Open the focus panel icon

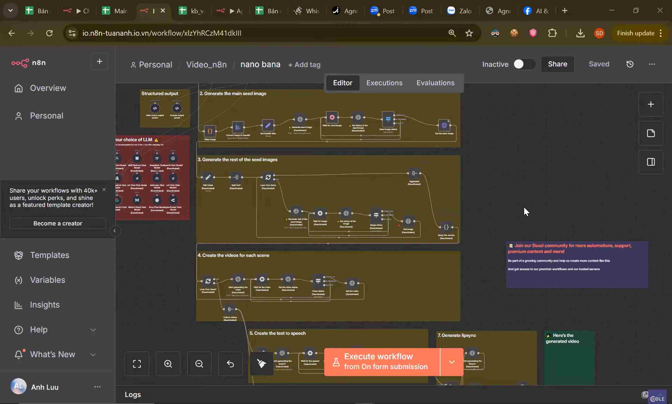tap(651, 162)
